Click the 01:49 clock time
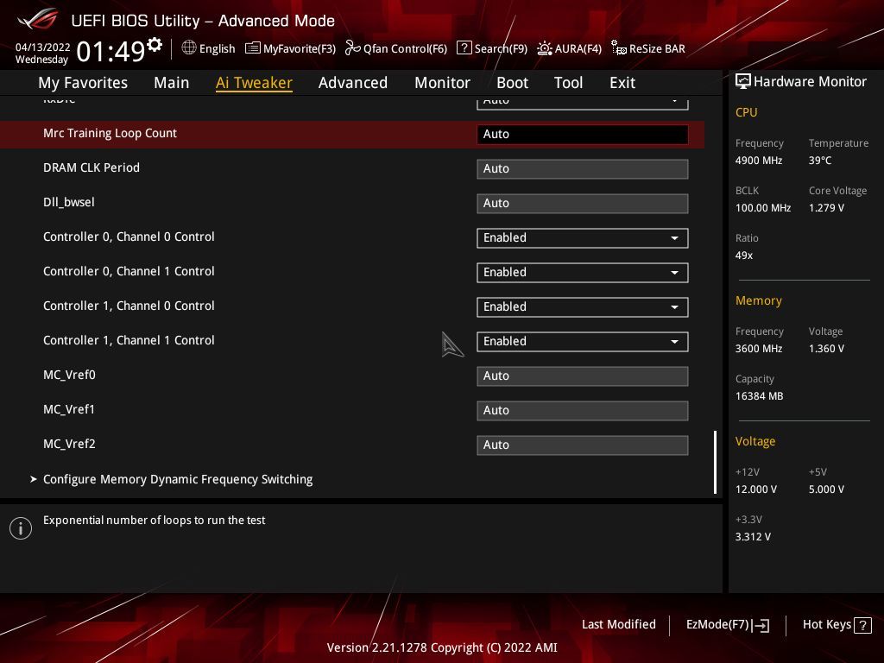The width and height of the screenshot is (884, 663). pos(111,52)
